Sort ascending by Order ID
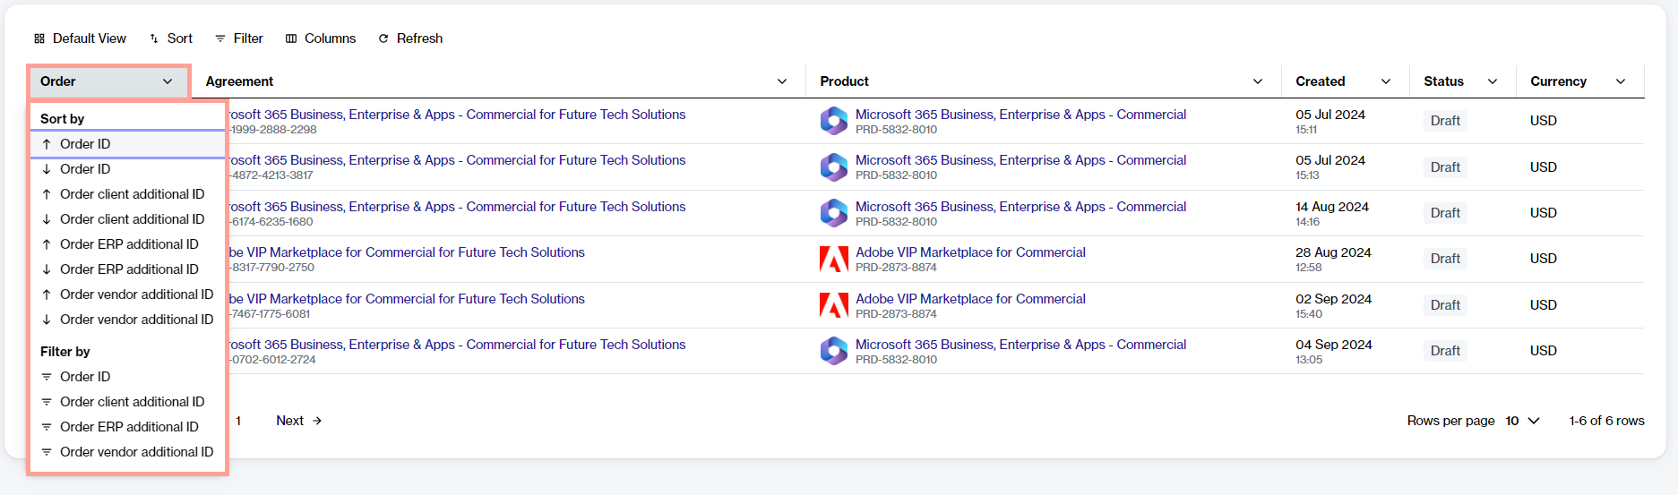This screenshot has width=1678, height=495. [85, 144]
